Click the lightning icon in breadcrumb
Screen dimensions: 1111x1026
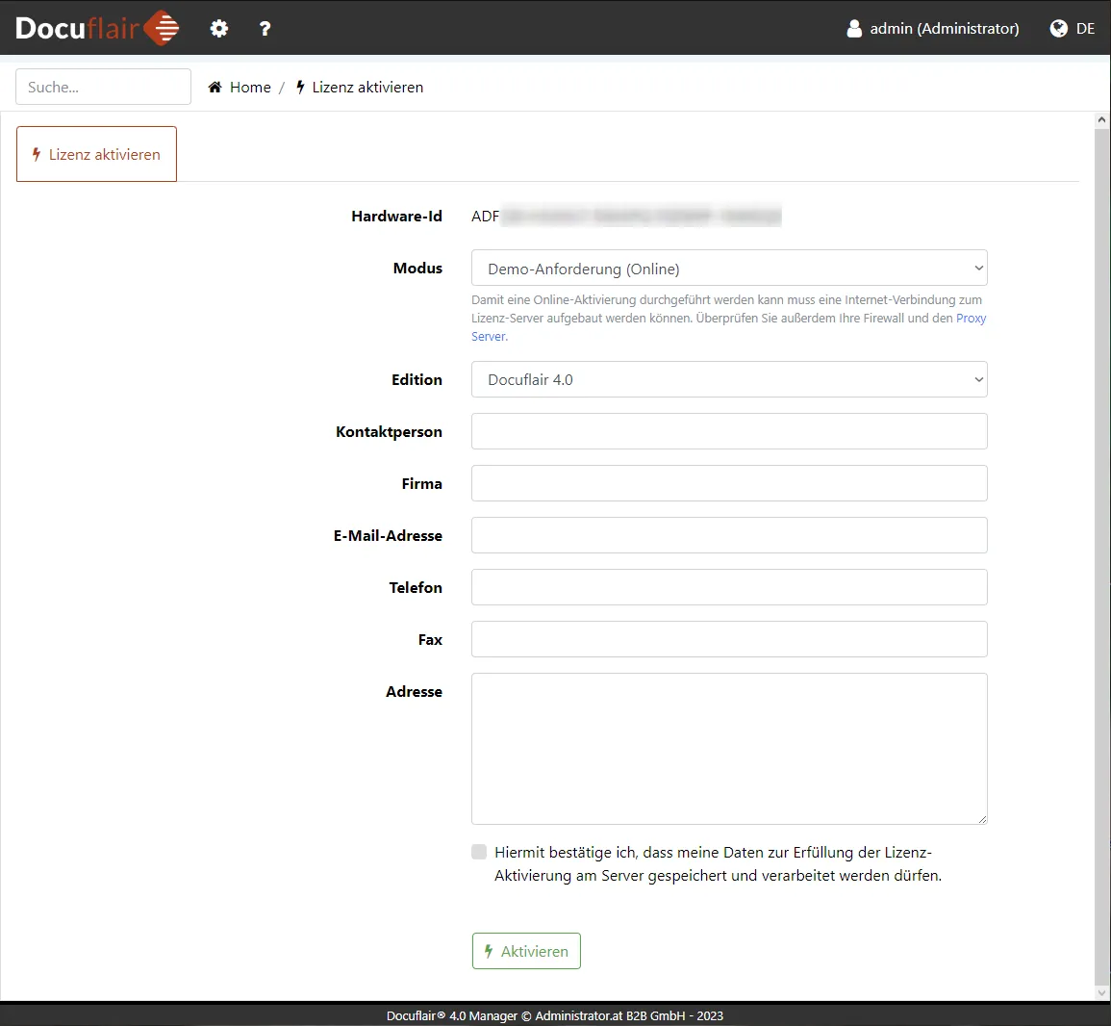pos(301,87)
